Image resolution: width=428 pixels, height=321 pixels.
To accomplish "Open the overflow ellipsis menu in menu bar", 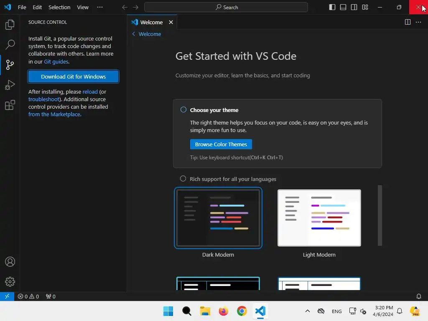I will [x=100, y=8].
